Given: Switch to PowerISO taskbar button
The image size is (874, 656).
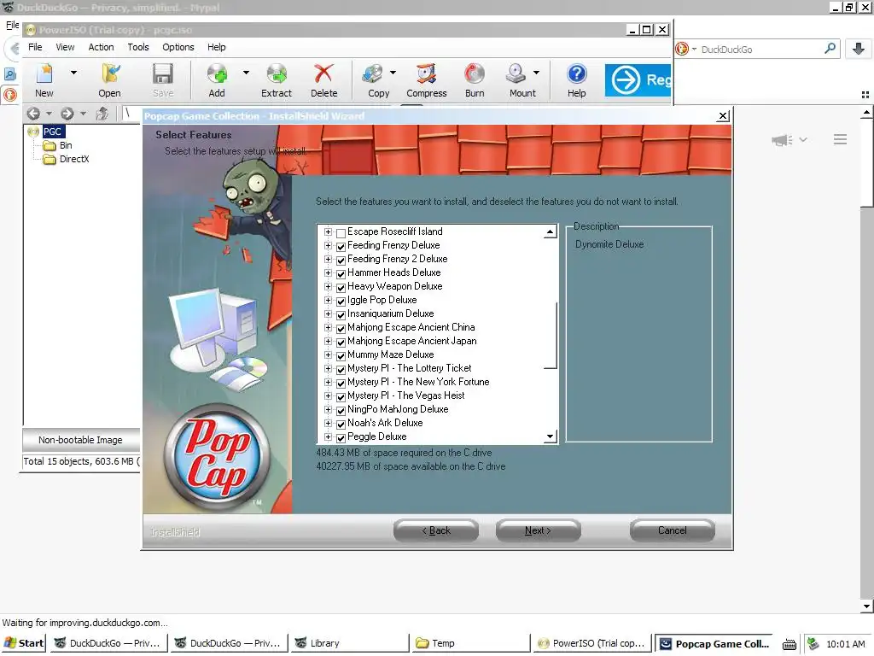Looking at the screenshot, I should coord(591,643).
